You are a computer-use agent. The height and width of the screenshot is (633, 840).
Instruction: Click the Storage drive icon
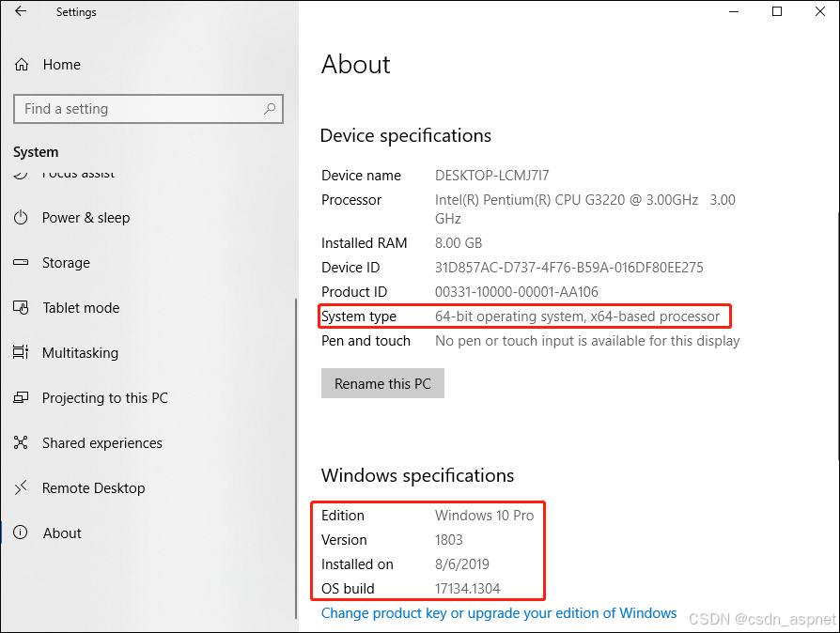click(21, 262)
